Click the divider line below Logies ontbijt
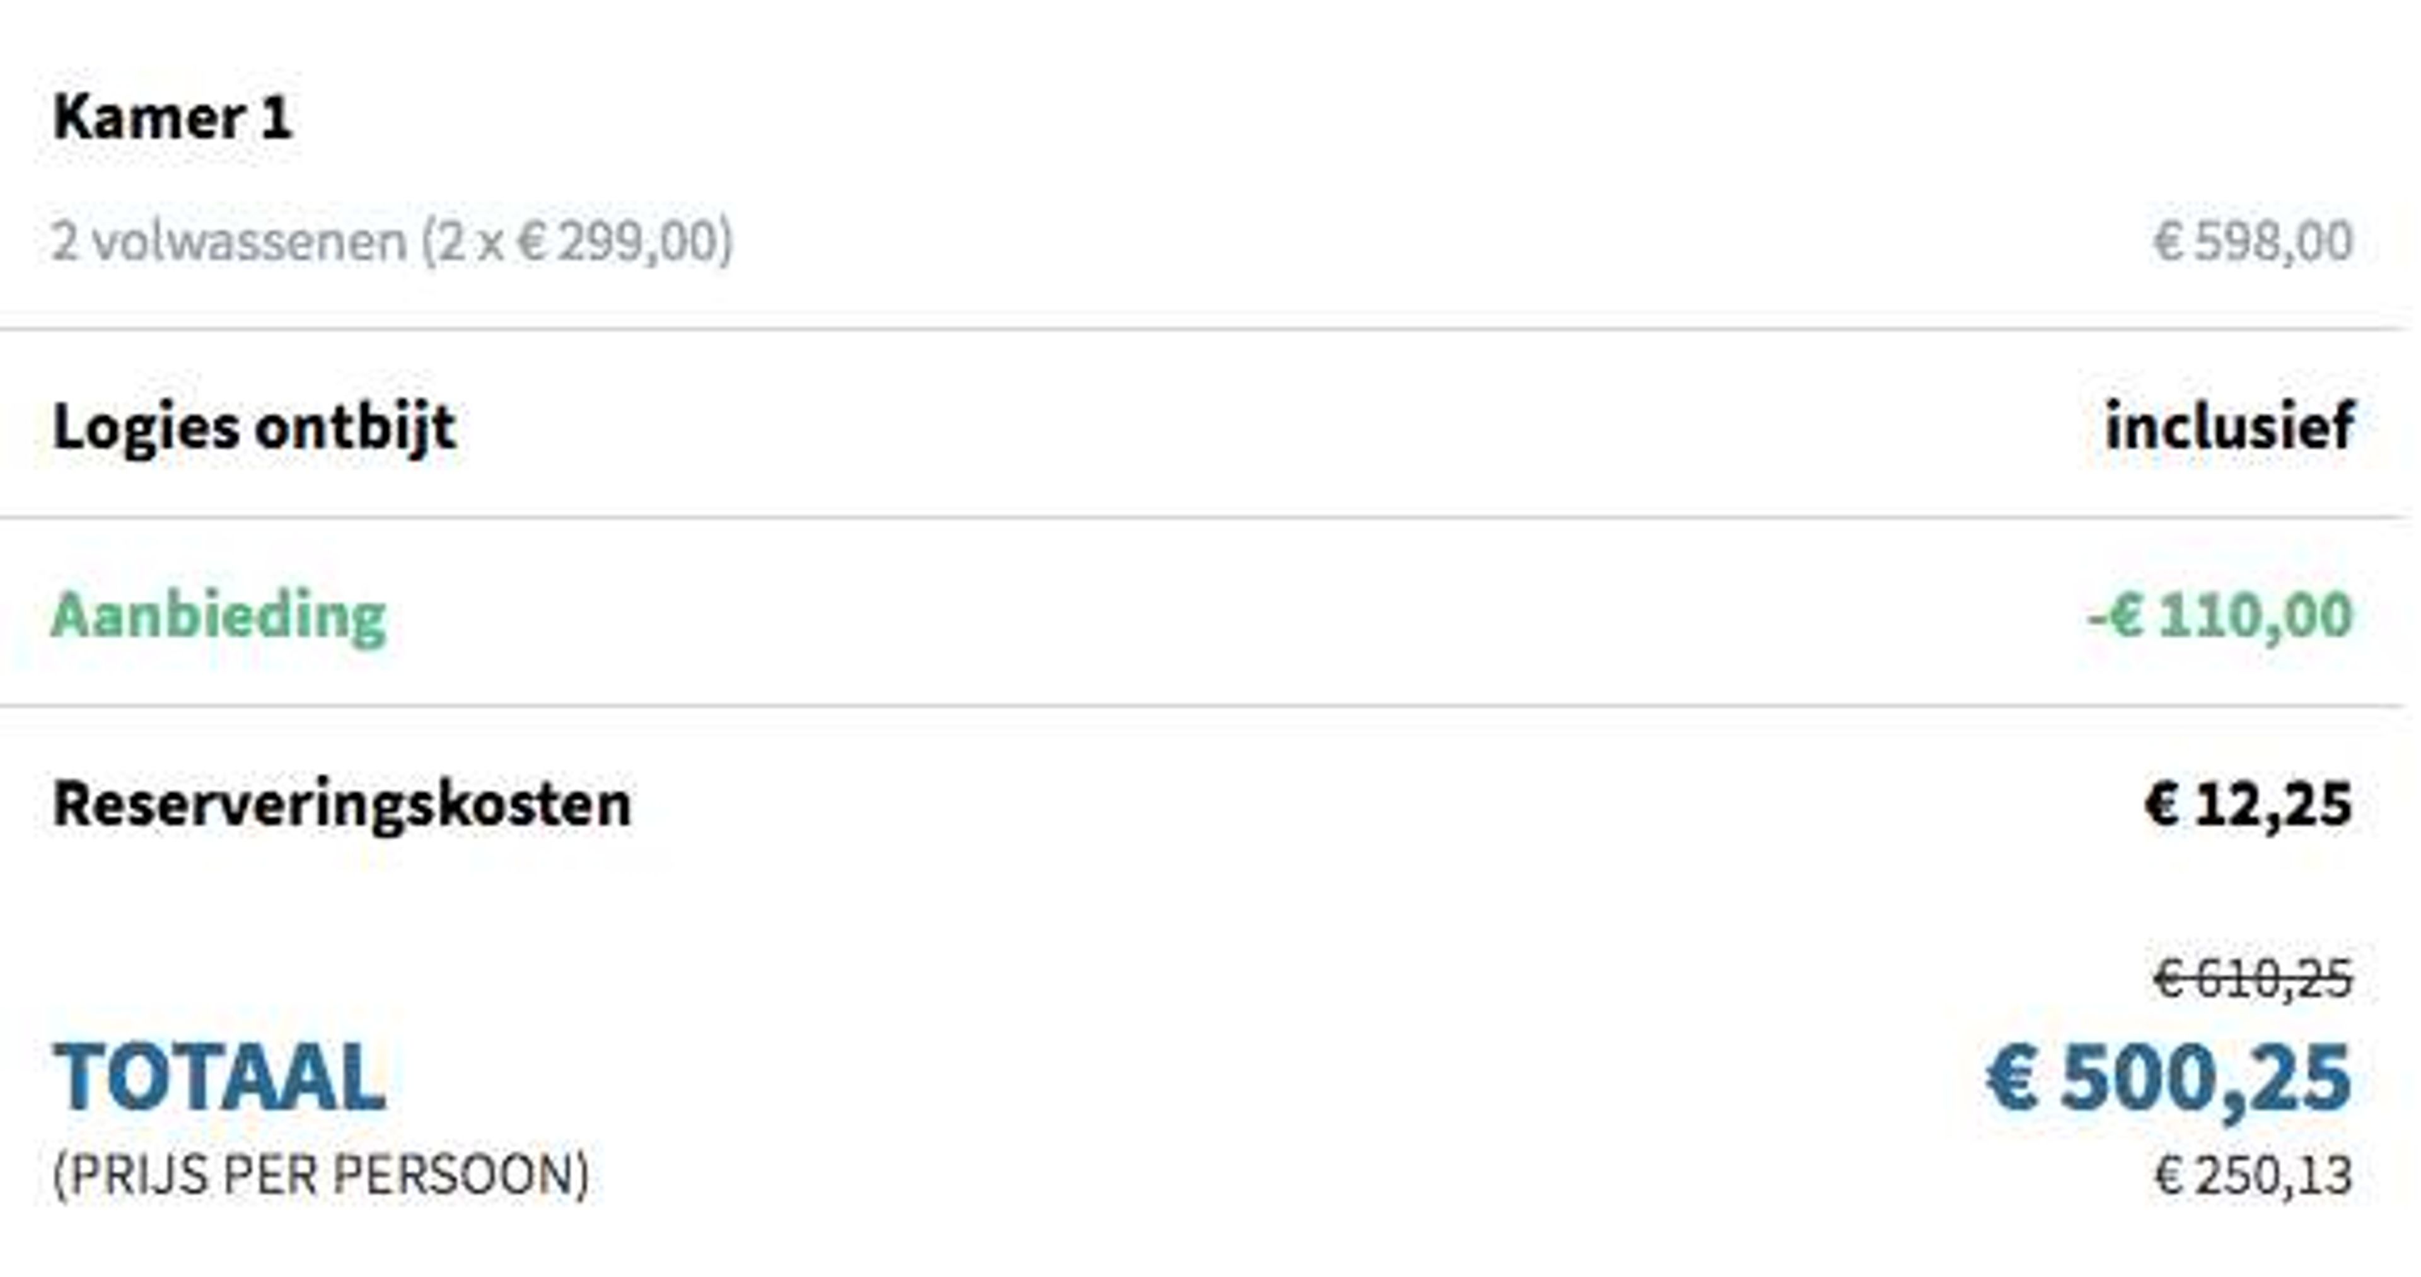The width and height of the screenshot is (2421, 1277). click(1203, 517)
